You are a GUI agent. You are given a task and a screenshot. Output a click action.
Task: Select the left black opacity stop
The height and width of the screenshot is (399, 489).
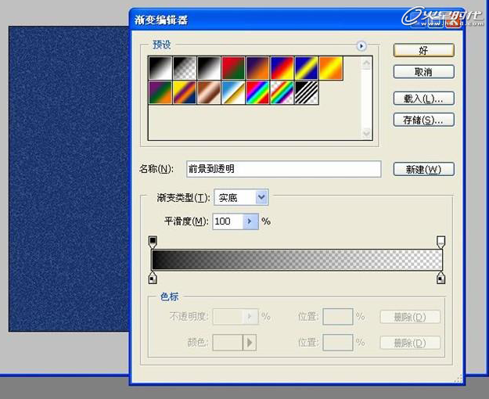[153, 242]
